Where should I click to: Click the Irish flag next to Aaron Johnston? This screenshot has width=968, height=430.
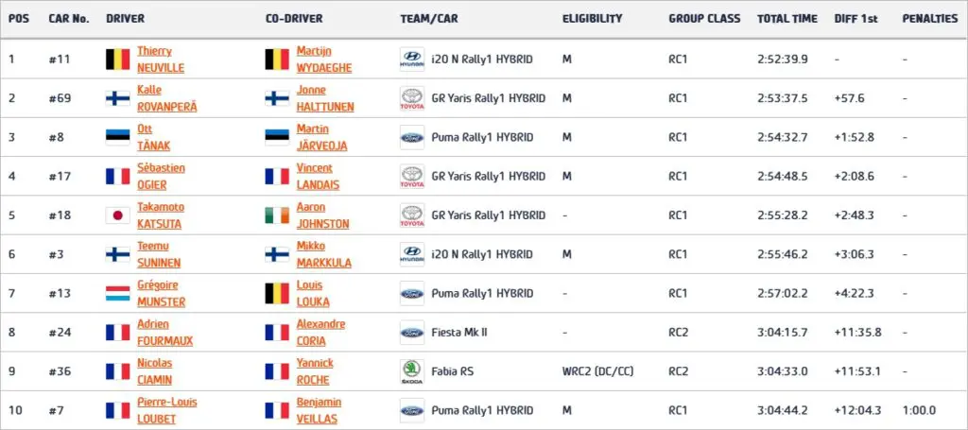pos(277,215)
